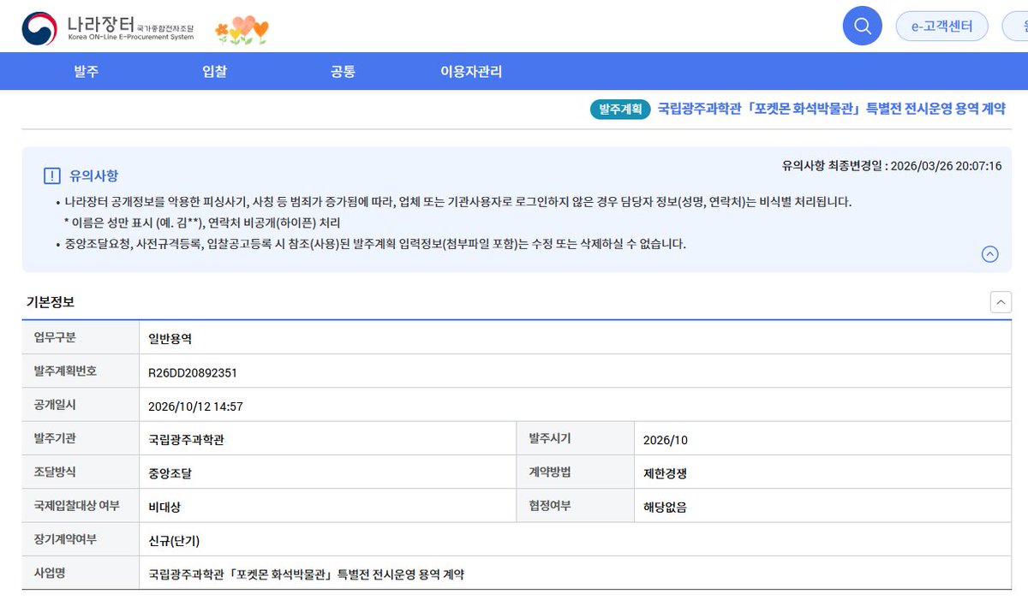This screenshot has width=1028, height=600.
Task: Click the phishing warning notice sentence
Action: pyautogui.click(x=458, y=202)
